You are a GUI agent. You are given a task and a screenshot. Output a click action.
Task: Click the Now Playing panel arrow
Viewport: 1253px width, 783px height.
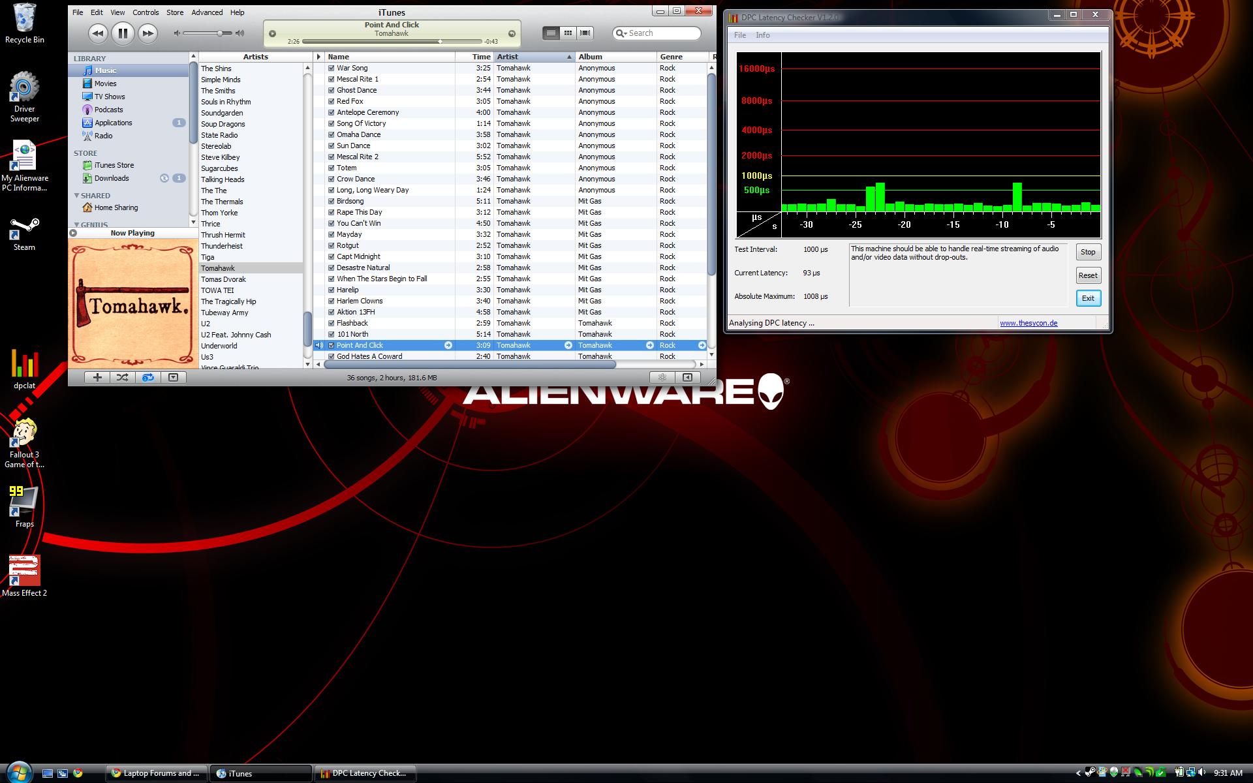pos(73,233)
